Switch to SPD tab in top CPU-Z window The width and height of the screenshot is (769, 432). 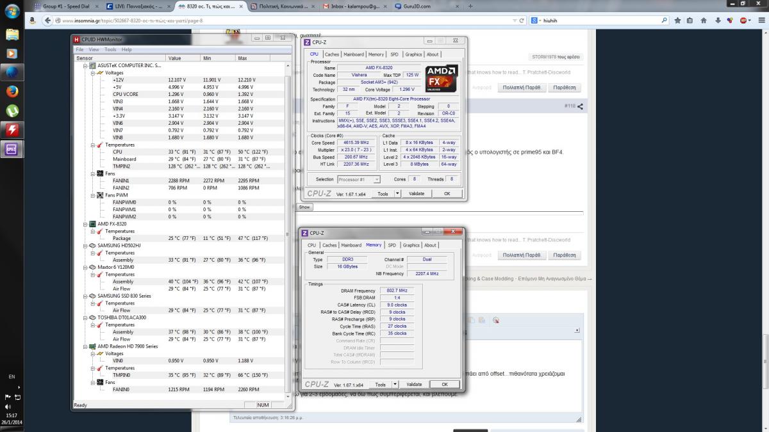(394, 54)
